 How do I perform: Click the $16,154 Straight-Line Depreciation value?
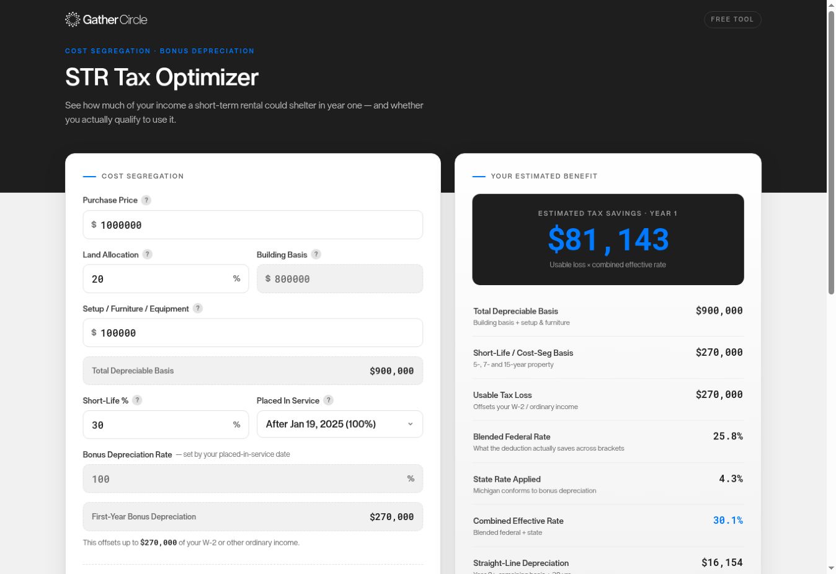tap(723, 563)
